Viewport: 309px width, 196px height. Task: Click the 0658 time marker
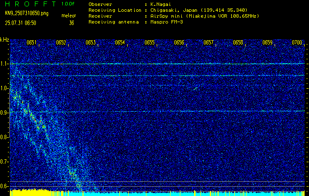pos(238,43)
